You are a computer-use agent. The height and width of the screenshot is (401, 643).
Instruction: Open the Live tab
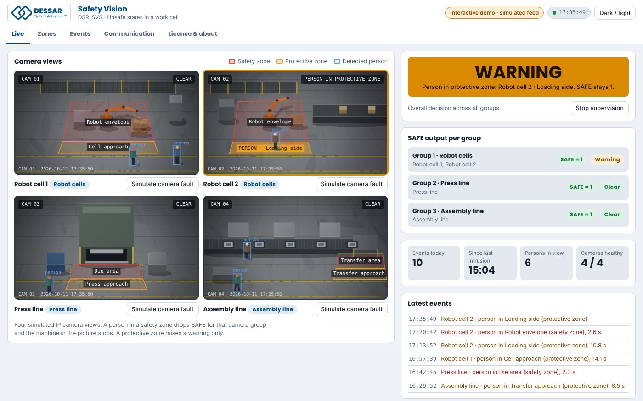18,33
